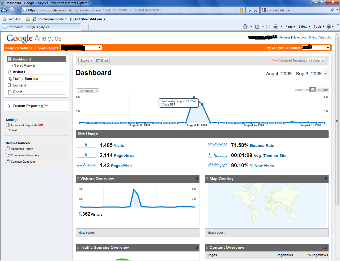Click the world map in Map Overlay
Image resolution: width=340 pixels, height=261 pixels.
(x=267, y=205)
